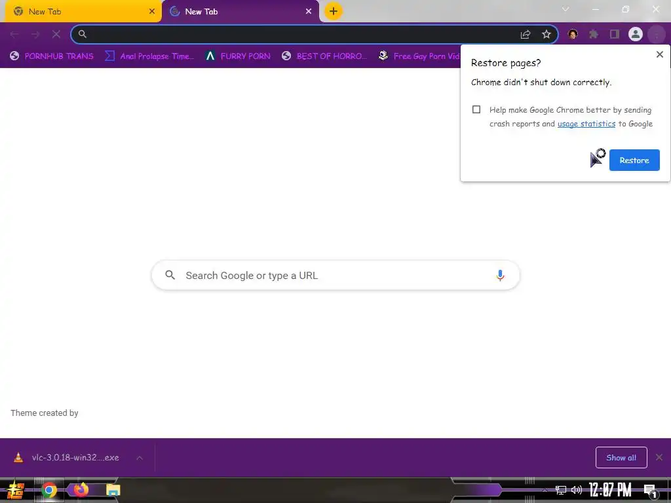Launch Firefox from taskbar
Viewport: 671px width, 503px height.
click(81, 490)
